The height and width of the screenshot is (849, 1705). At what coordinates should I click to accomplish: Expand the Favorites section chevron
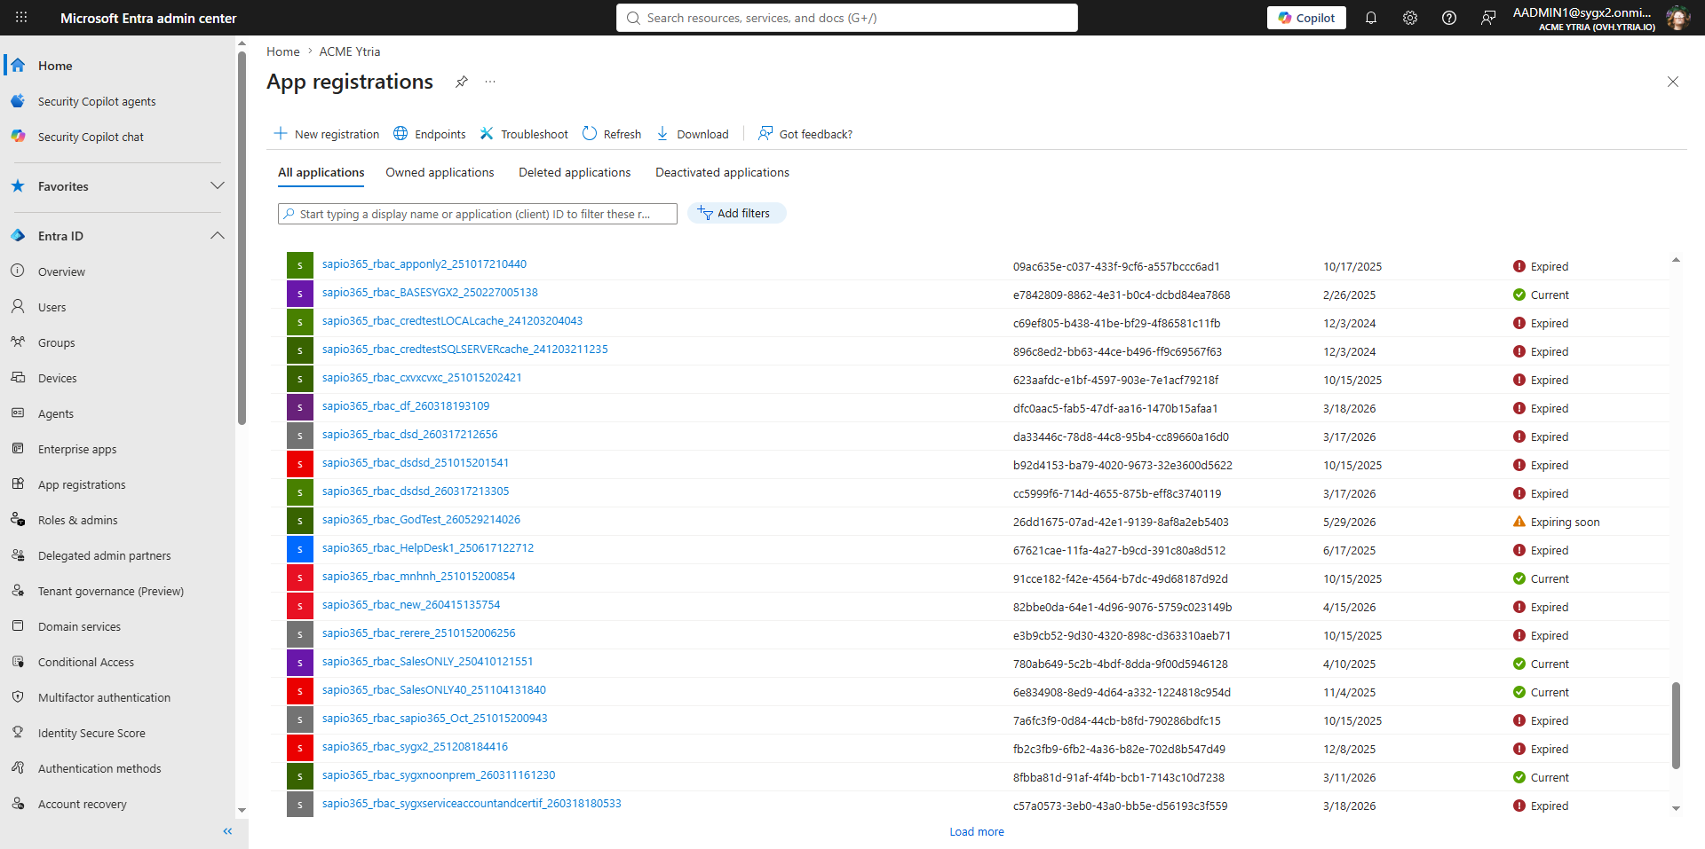218,186
